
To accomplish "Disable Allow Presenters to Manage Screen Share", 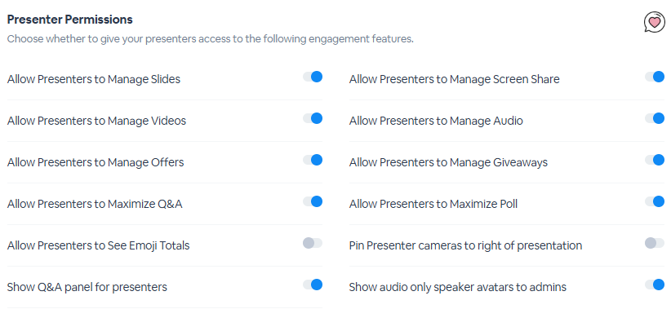I will pos(655,77).
